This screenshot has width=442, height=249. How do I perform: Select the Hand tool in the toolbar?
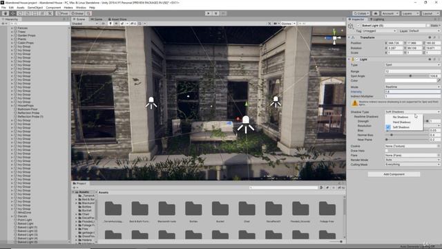[x=6, y=13]
